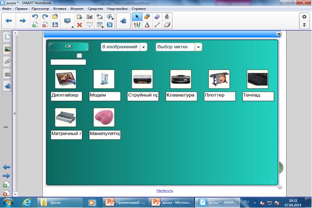Viewport: 312px width, 208px height.
Task: Open the Вставка menu
Action: coord(59,8)
